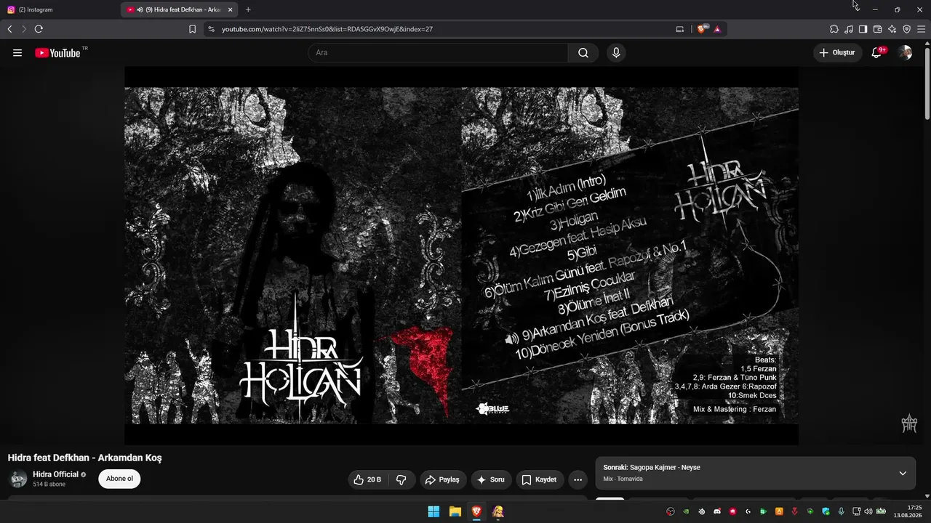931x523 pixels.
Task: Open browser extensions puzzle icon
Action: 834,29
